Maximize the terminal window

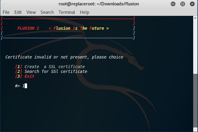183,4
